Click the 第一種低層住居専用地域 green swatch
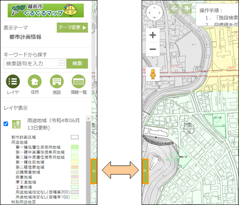Screen dimensions: 239x205 pos(75,147)
